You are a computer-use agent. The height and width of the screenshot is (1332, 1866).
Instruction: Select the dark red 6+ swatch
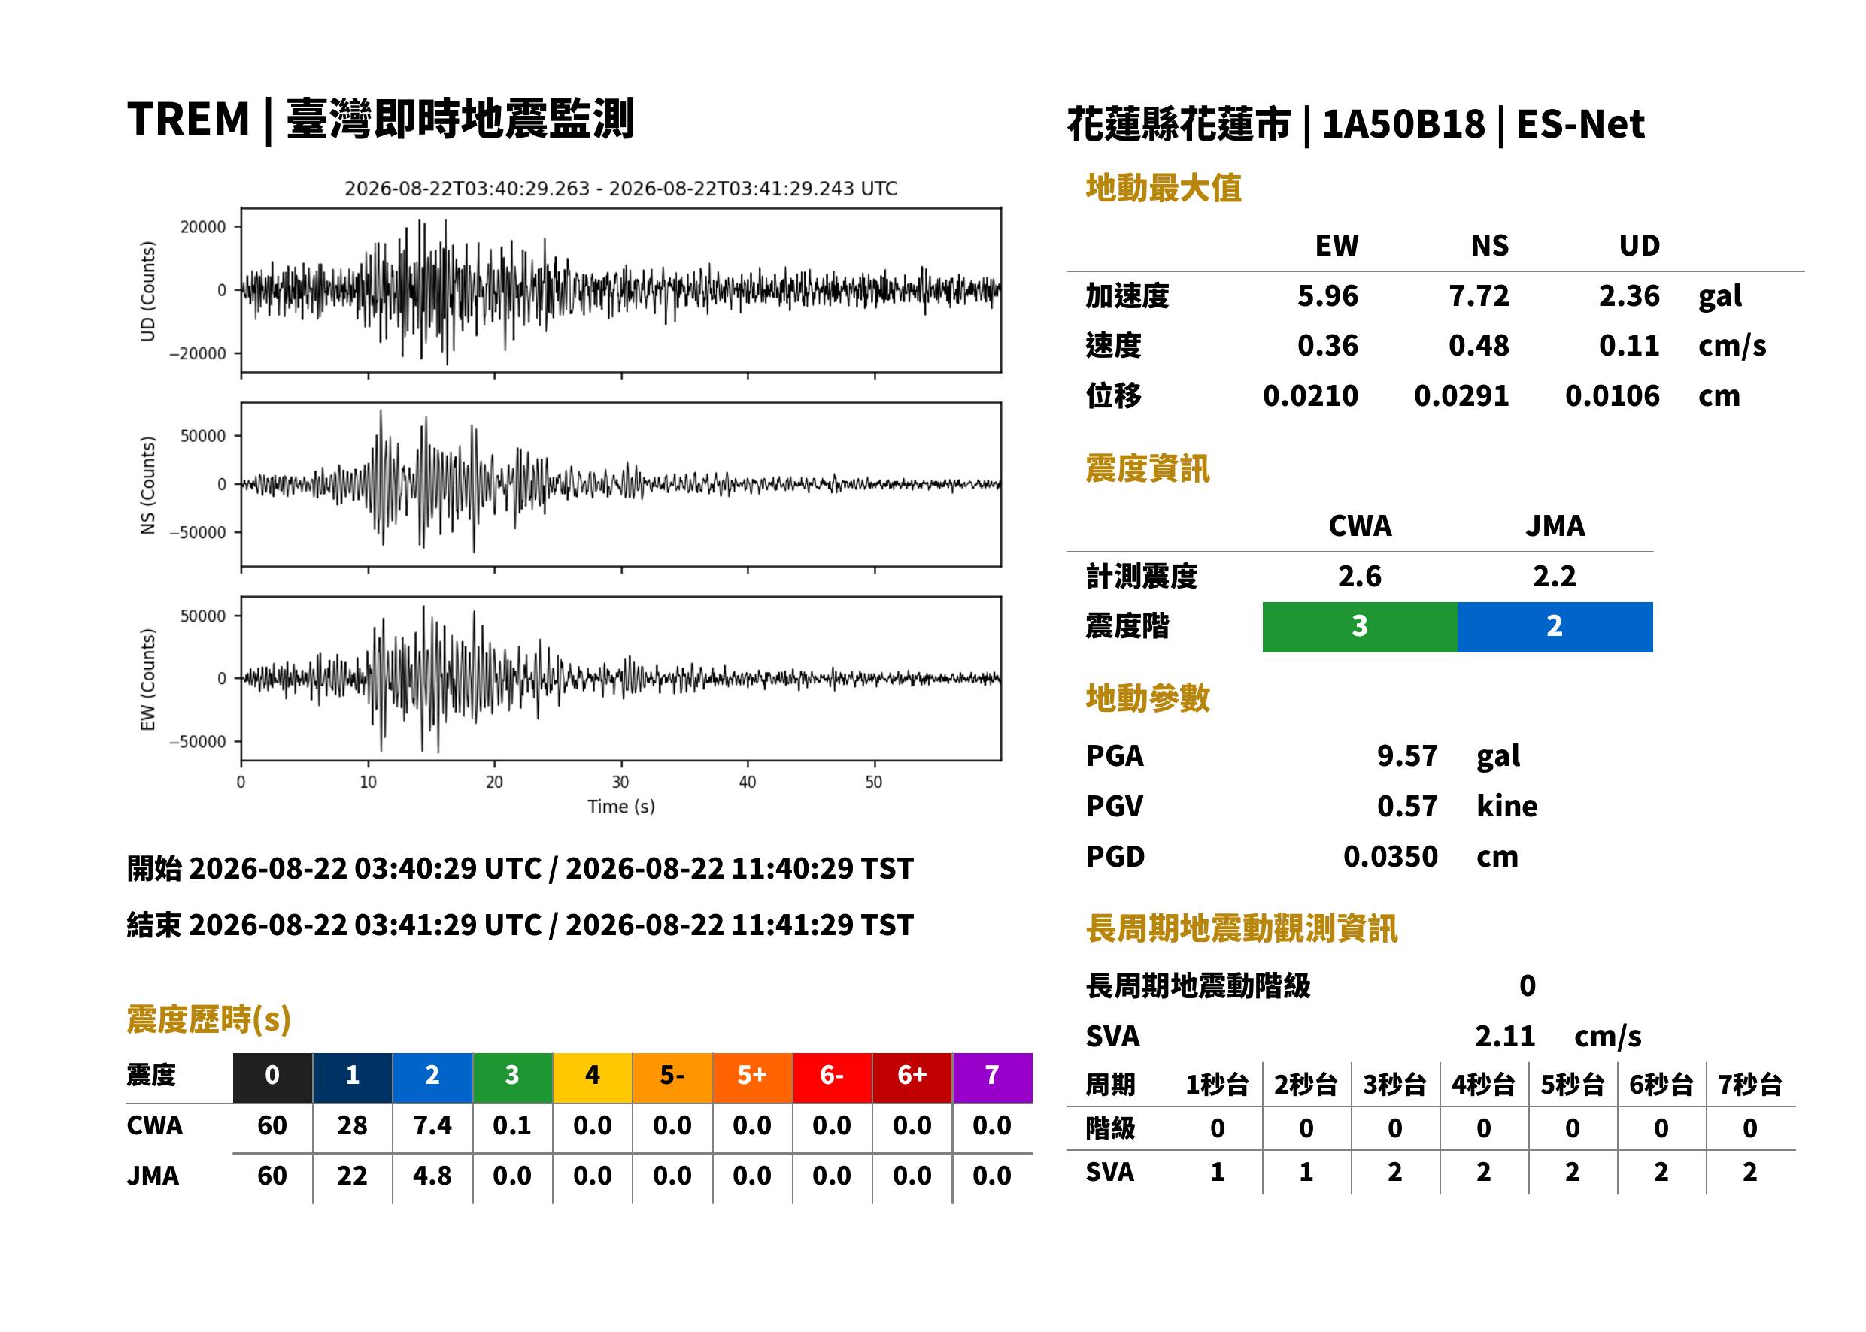pyautogui.click(x=912, y=1078)
